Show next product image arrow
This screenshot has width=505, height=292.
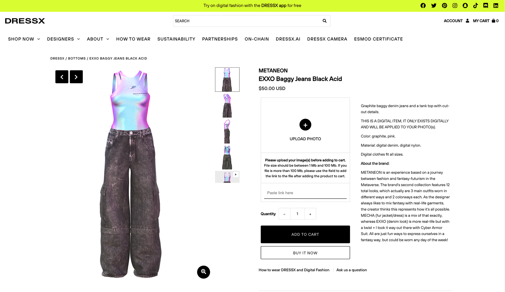pos(76,77)
